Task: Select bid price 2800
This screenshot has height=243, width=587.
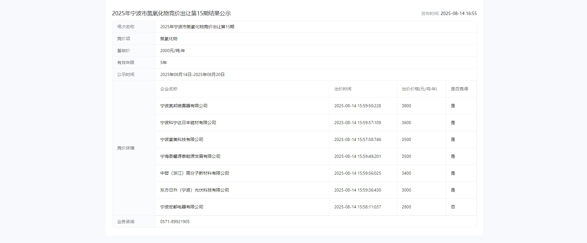Action: point(406,207)
